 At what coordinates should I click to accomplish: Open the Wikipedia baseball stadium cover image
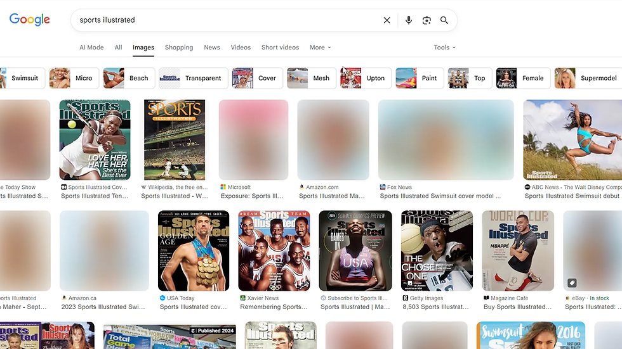coord(175,140)
